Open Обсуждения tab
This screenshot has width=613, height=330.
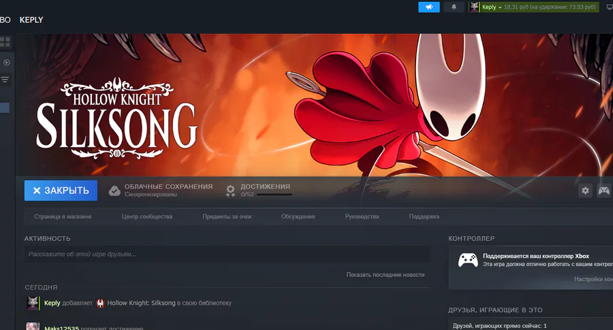point(298,216)
